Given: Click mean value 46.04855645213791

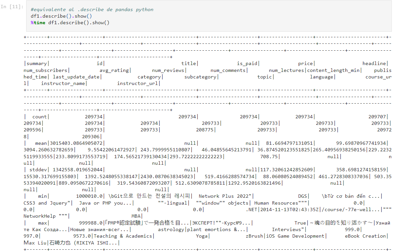Looking at the screenshot, I should (227, 150).
